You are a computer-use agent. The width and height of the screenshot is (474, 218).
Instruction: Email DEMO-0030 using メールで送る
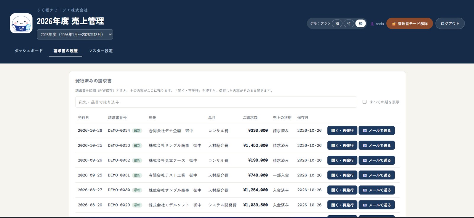377,190
